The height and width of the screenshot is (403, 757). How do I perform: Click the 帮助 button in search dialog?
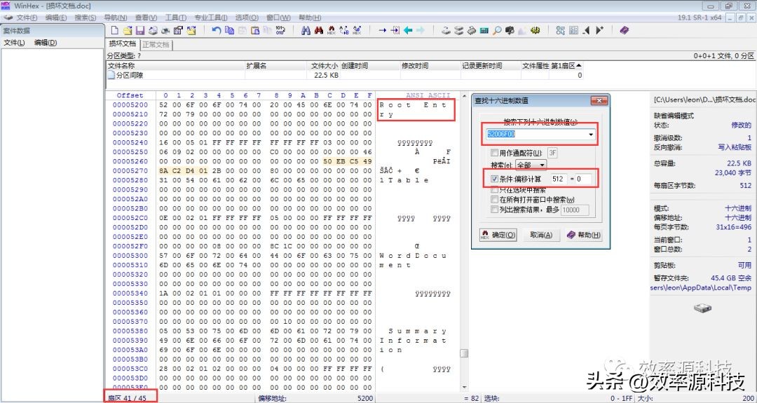coord(584,235)
